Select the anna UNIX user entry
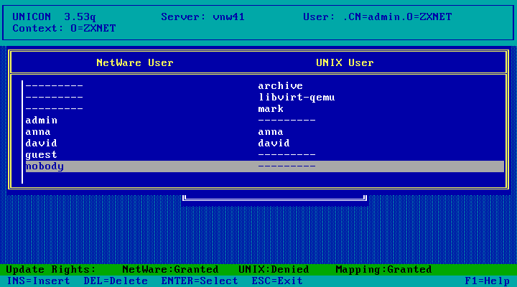Screen dimensions: 517x287 point(271,132)
